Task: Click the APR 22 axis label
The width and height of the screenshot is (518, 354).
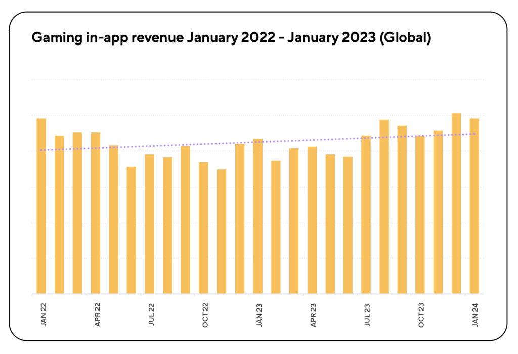Action: pos(96,315)
